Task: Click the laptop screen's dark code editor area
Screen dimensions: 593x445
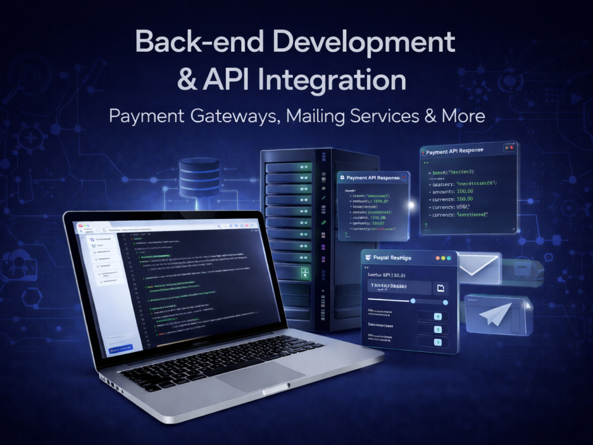Action: point(200,288)
